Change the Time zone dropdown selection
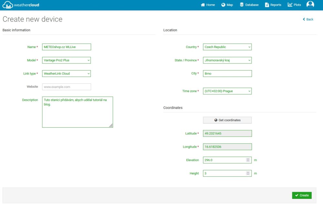This screenshot has width=323, height=205. click(227, 91)
